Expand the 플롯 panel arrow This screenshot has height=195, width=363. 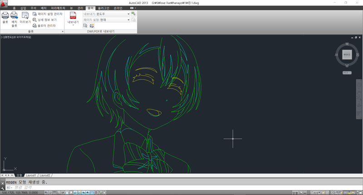pyautogui.click(x=63, y=31)
